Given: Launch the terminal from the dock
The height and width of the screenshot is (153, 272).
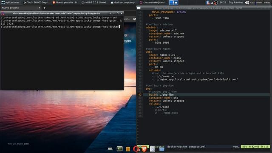Looking at the screenshot, I should pos(119,149).
